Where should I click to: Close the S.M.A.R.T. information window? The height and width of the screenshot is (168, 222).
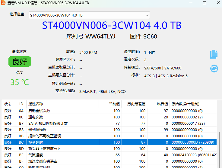point(218,3)
